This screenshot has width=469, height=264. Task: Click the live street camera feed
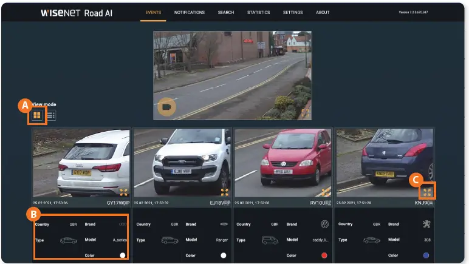coord(233,75)
